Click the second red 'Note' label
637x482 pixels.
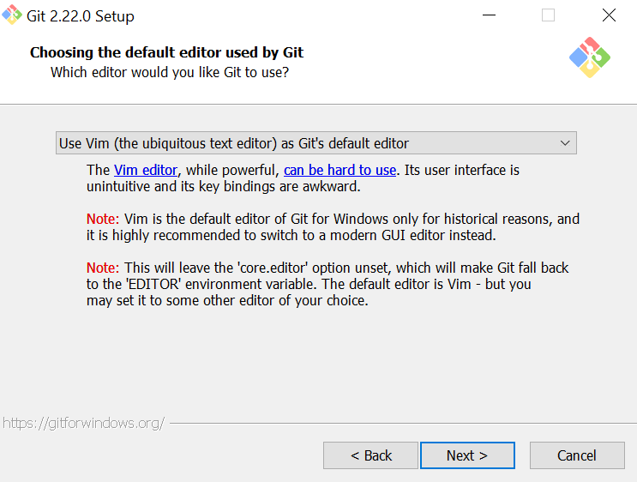click(102, 268)
